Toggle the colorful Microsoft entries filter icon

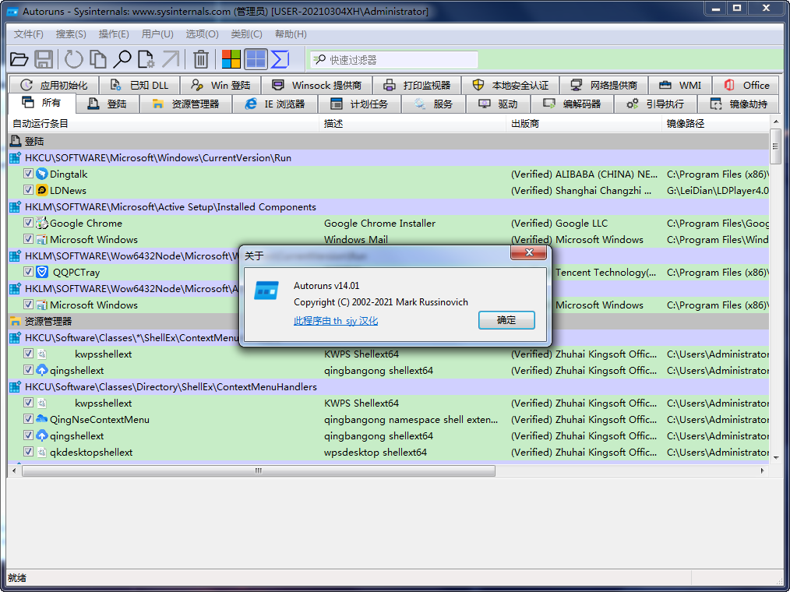click(231, 59)
